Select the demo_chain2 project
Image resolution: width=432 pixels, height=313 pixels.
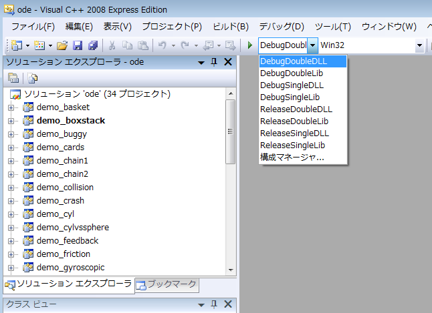click(x=63, y=174)
